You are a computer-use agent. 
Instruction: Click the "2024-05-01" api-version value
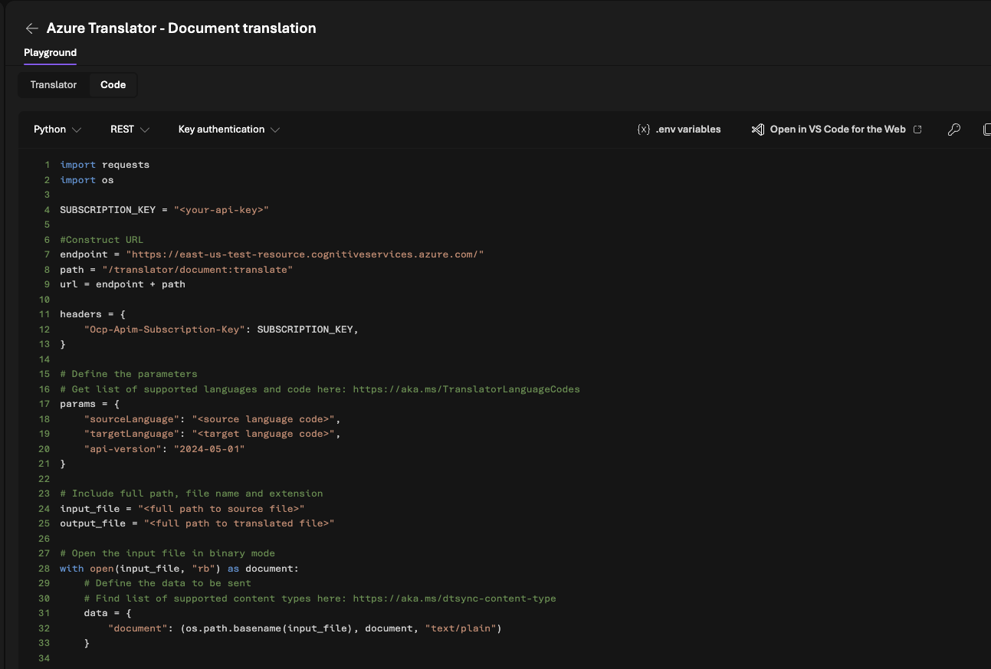208,449
